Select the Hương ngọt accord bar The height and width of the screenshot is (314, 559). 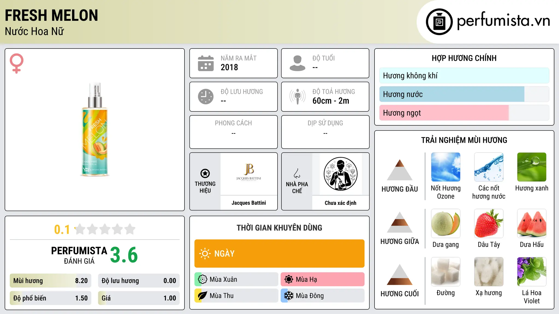pyautogui.click(x=464, y=113)
